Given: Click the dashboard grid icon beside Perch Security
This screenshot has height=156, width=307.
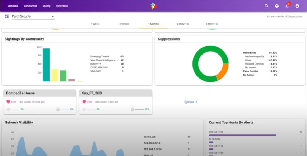Looking at the screenshot, I should 7,16.
